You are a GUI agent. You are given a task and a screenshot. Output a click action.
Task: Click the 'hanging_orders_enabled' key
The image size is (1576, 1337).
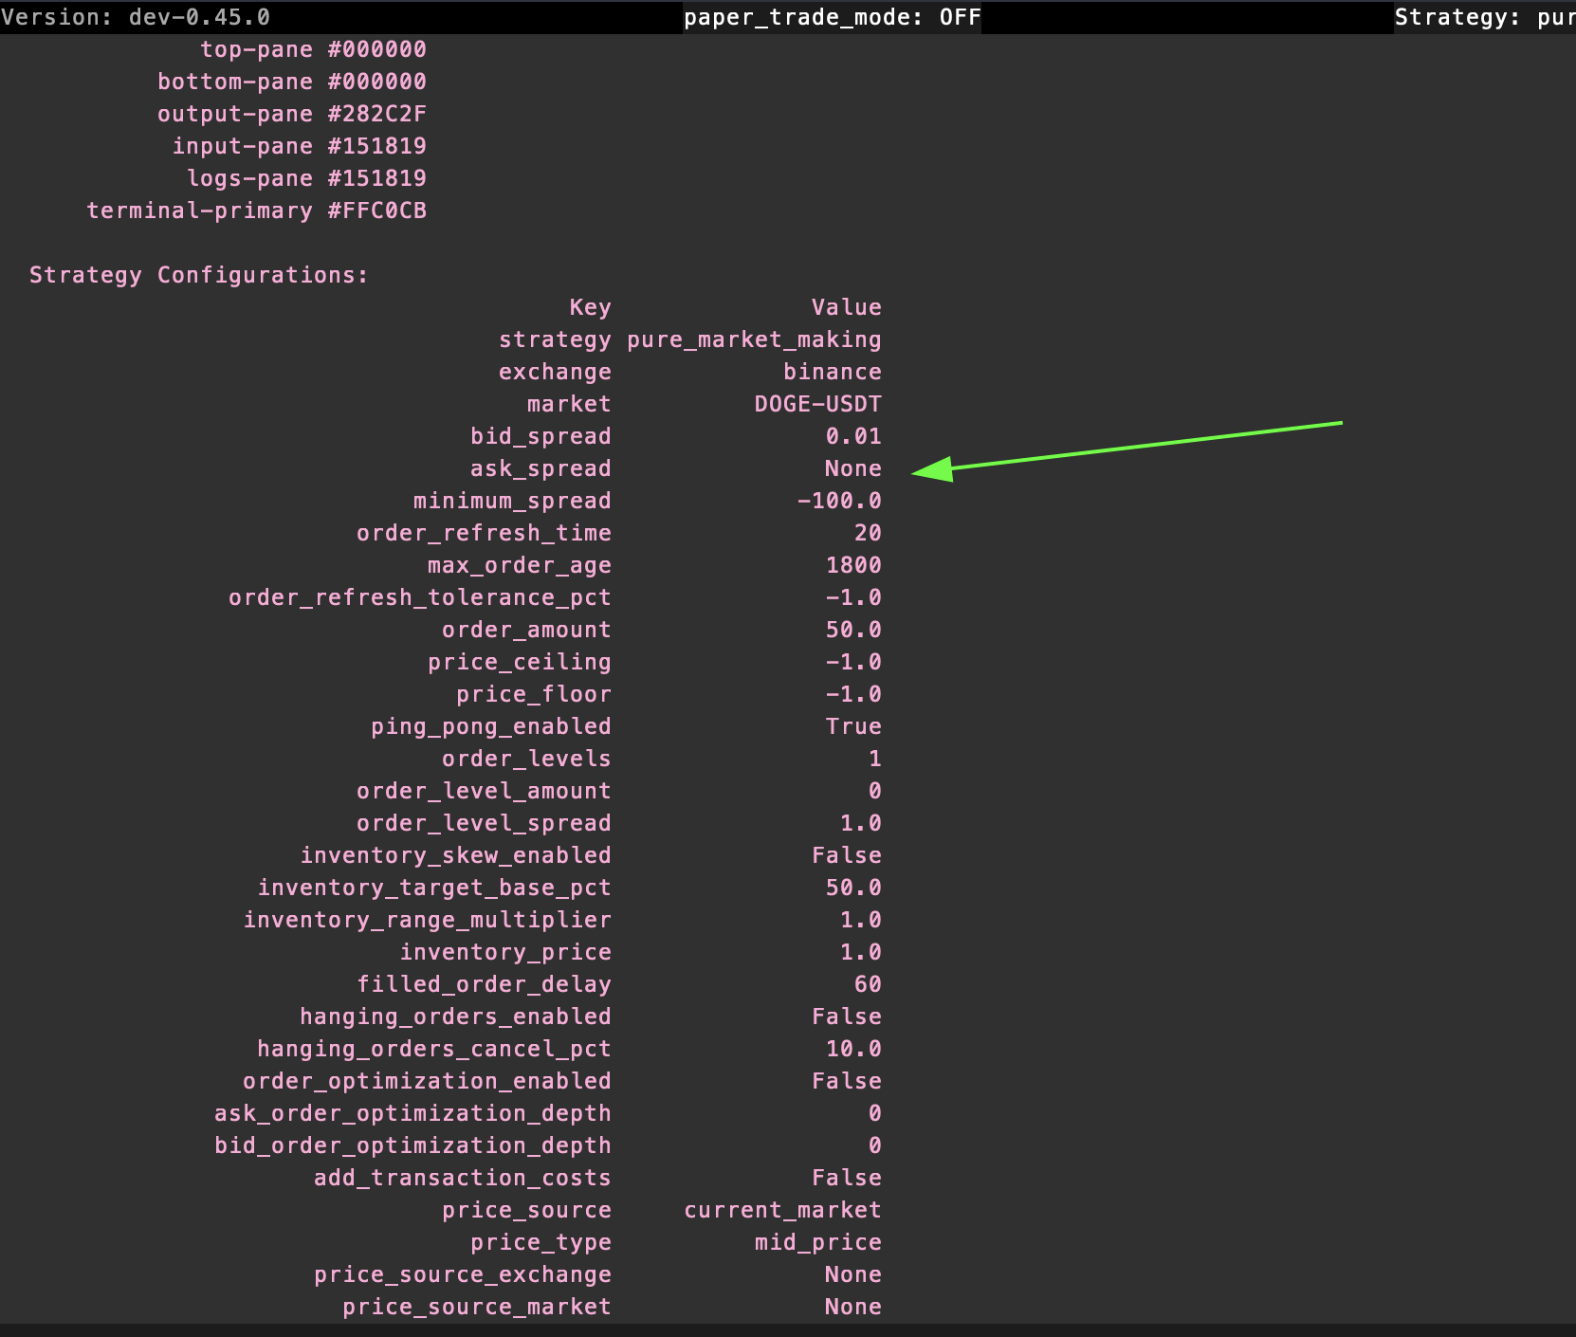[x=456, y=1016]
